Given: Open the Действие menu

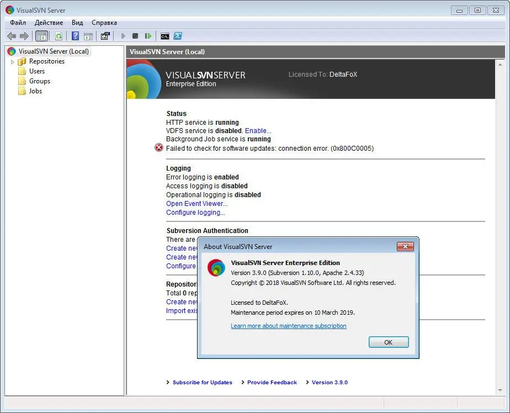Looking at the screenshot, I should click(x=49, y=23).
